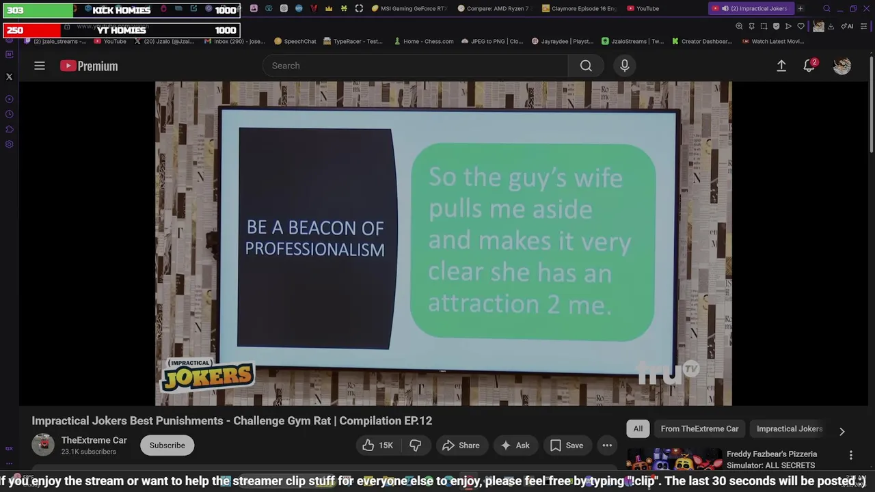Save the video to a playlist
The image size is (875, 492).
[567, 446]
